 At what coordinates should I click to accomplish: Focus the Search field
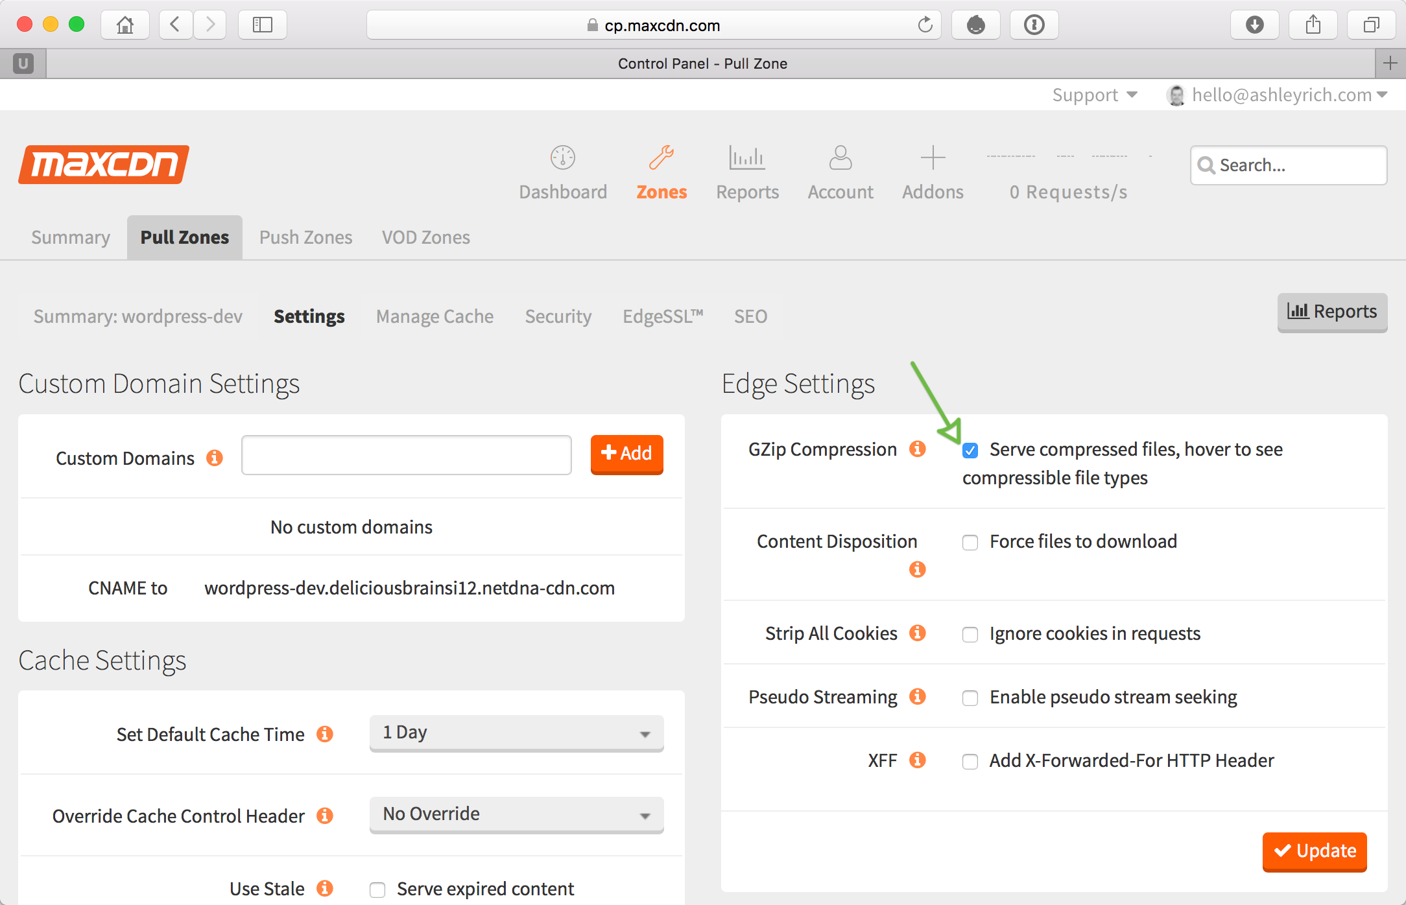coord(1289,165)
